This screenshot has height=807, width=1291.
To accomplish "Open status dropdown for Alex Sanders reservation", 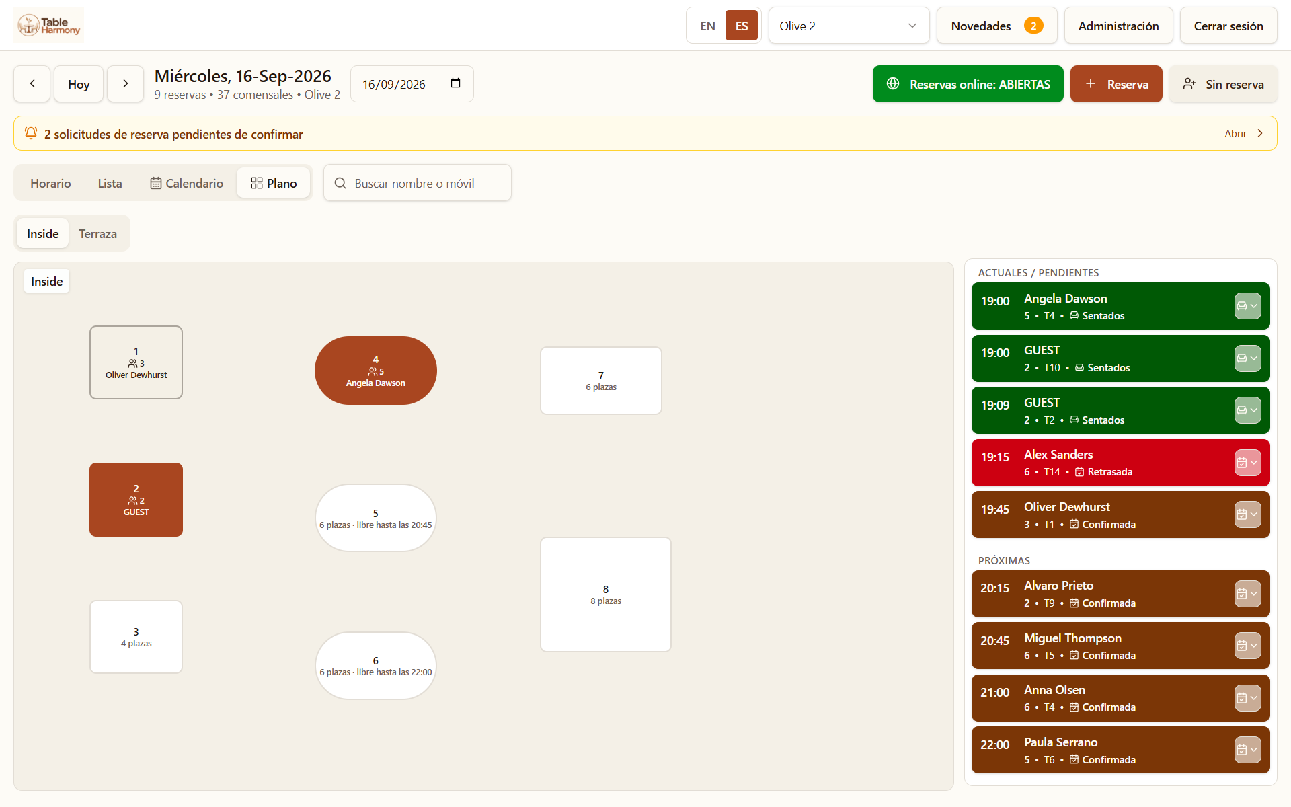I will (x=1247, y=463).
